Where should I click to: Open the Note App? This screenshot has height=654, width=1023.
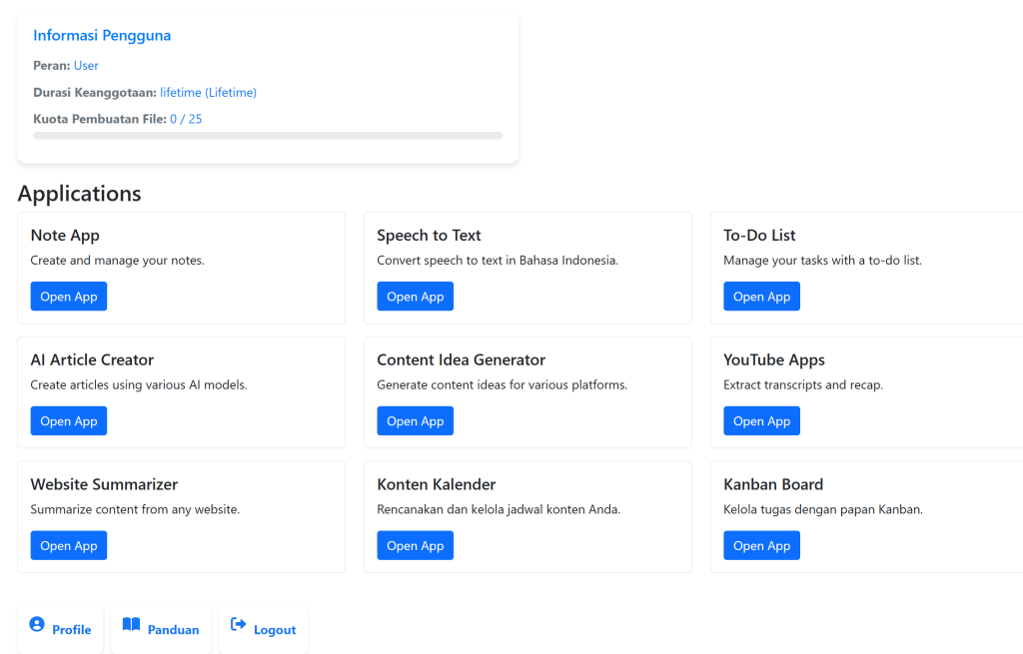pyautogui.click(x=69, y=297)
